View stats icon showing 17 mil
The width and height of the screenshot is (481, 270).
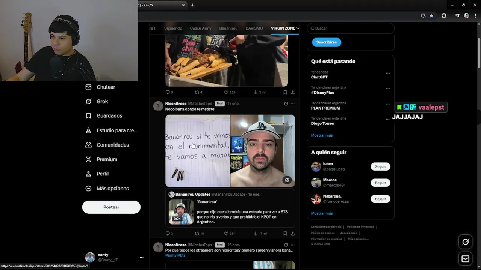click(x=256, y=233)
